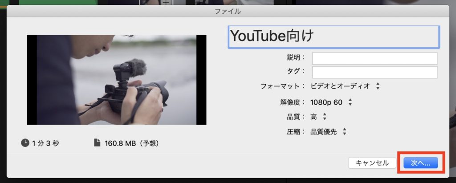Click the 160.8 MB(予想) size text
Image resolution: width=456 pixels, height=183 pixels.
(132, 143)
